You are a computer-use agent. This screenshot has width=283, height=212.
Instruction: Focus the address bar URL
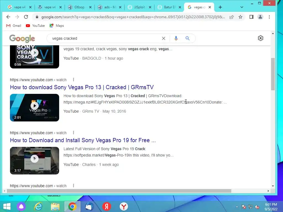pos(133,17)
